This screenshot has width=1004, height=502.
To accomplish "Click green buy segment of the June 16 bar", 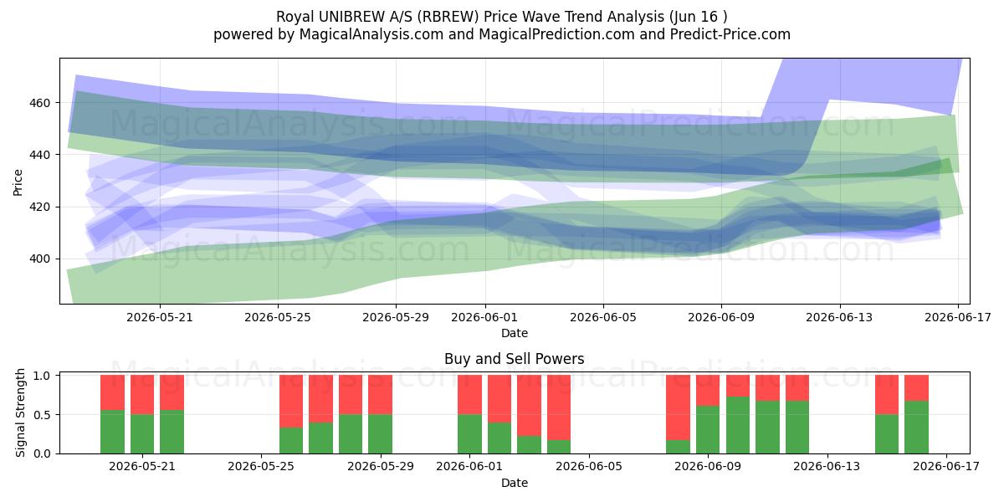I will tap(916, 428).
